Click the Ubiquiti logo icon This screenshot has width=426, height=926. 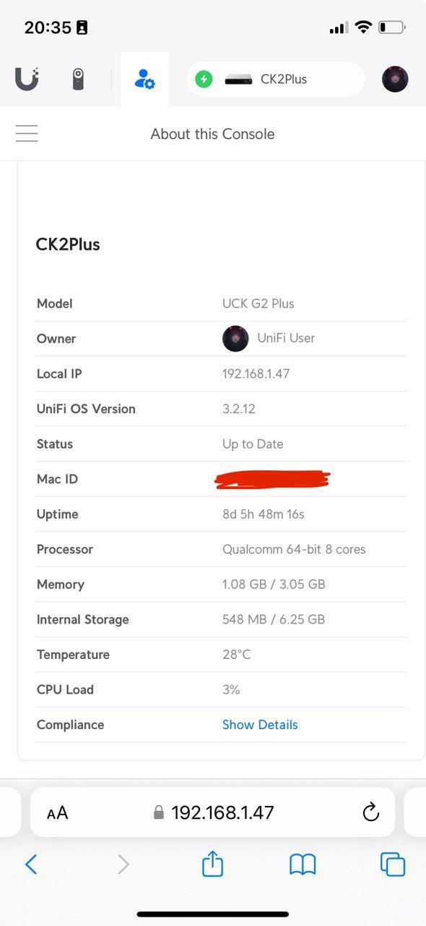coord(27,79)
